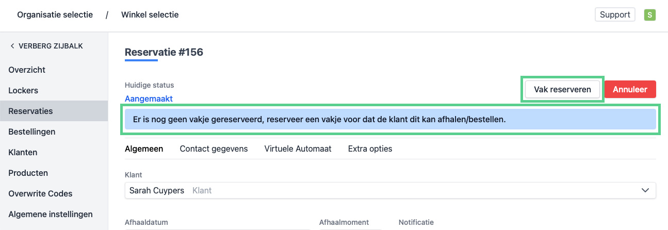Navigate to Overzicht in sidebar

coord(27,70)
